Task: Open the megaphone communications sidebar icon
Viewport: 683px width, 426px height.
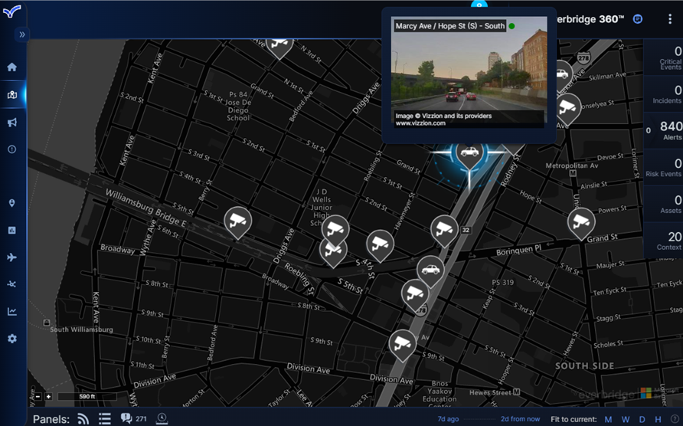Action: pyautogui.click(x=11, y=122)
